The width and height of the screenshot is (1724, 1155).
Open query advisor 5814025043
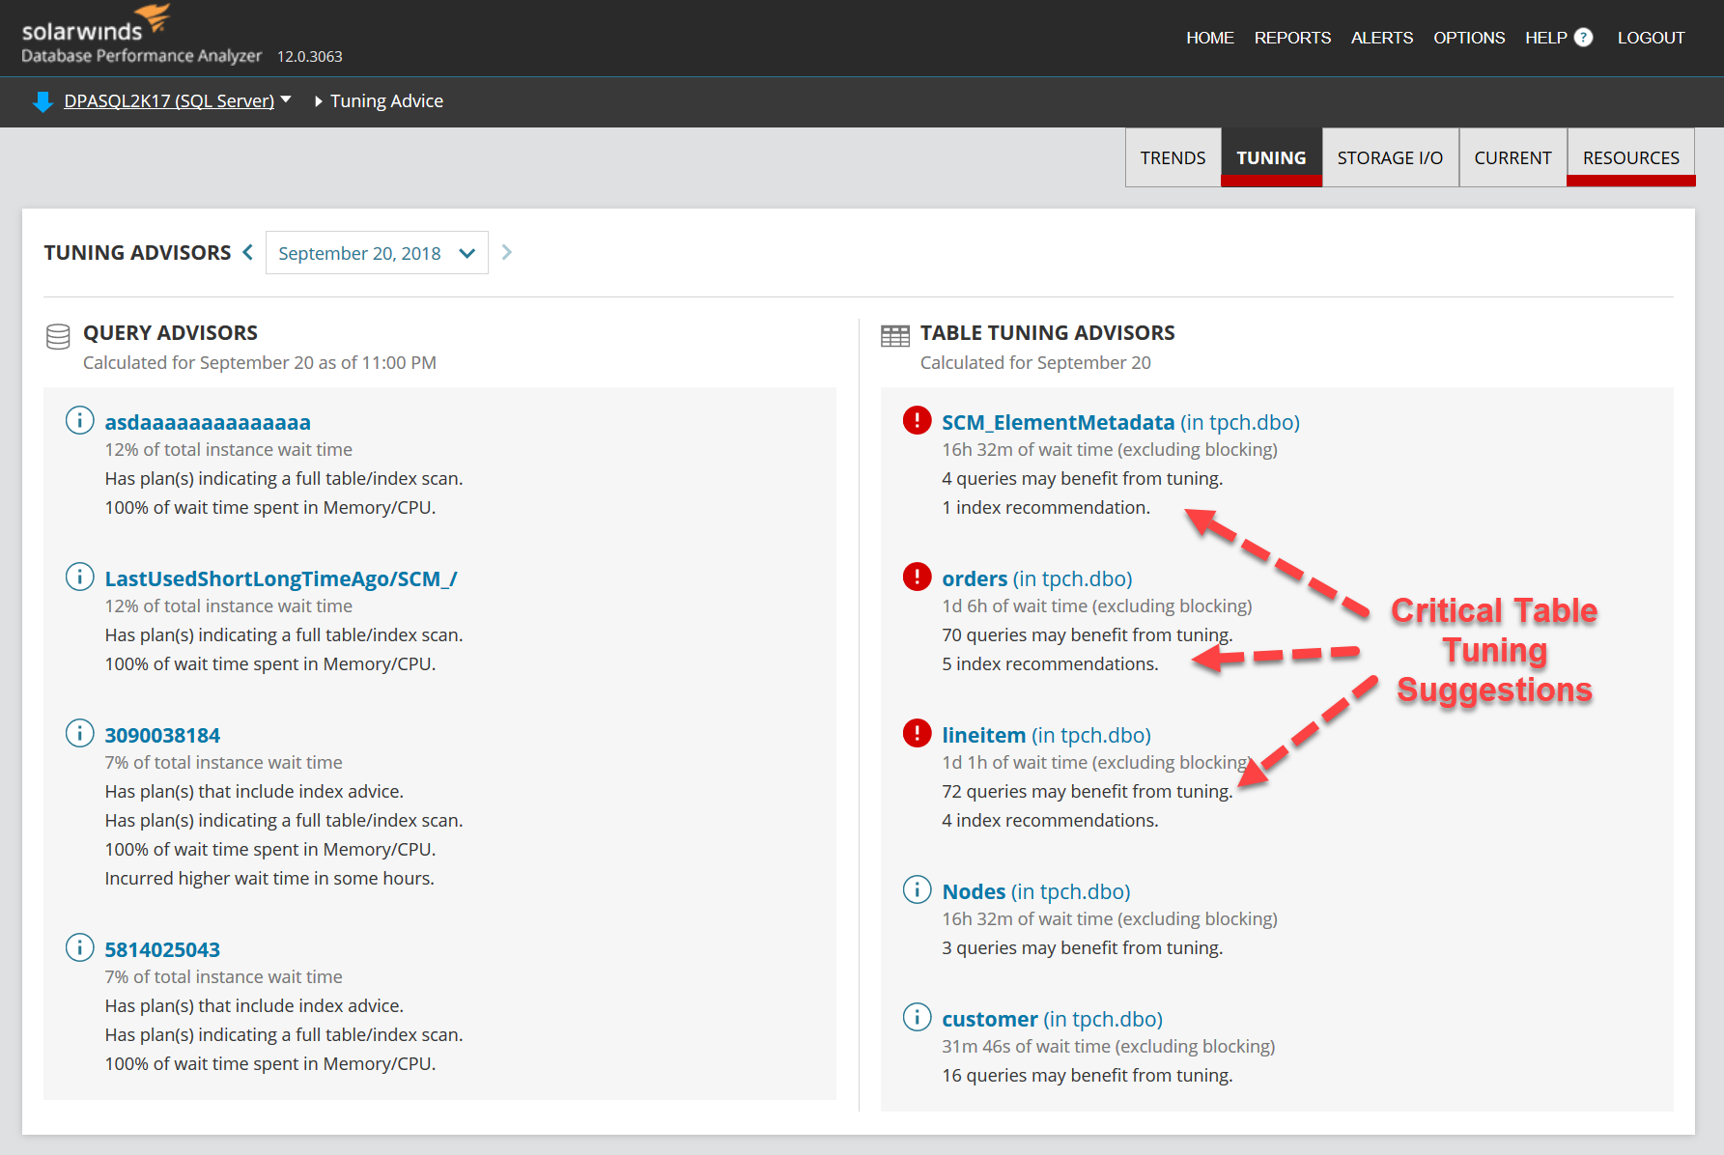tap(162, 949)
